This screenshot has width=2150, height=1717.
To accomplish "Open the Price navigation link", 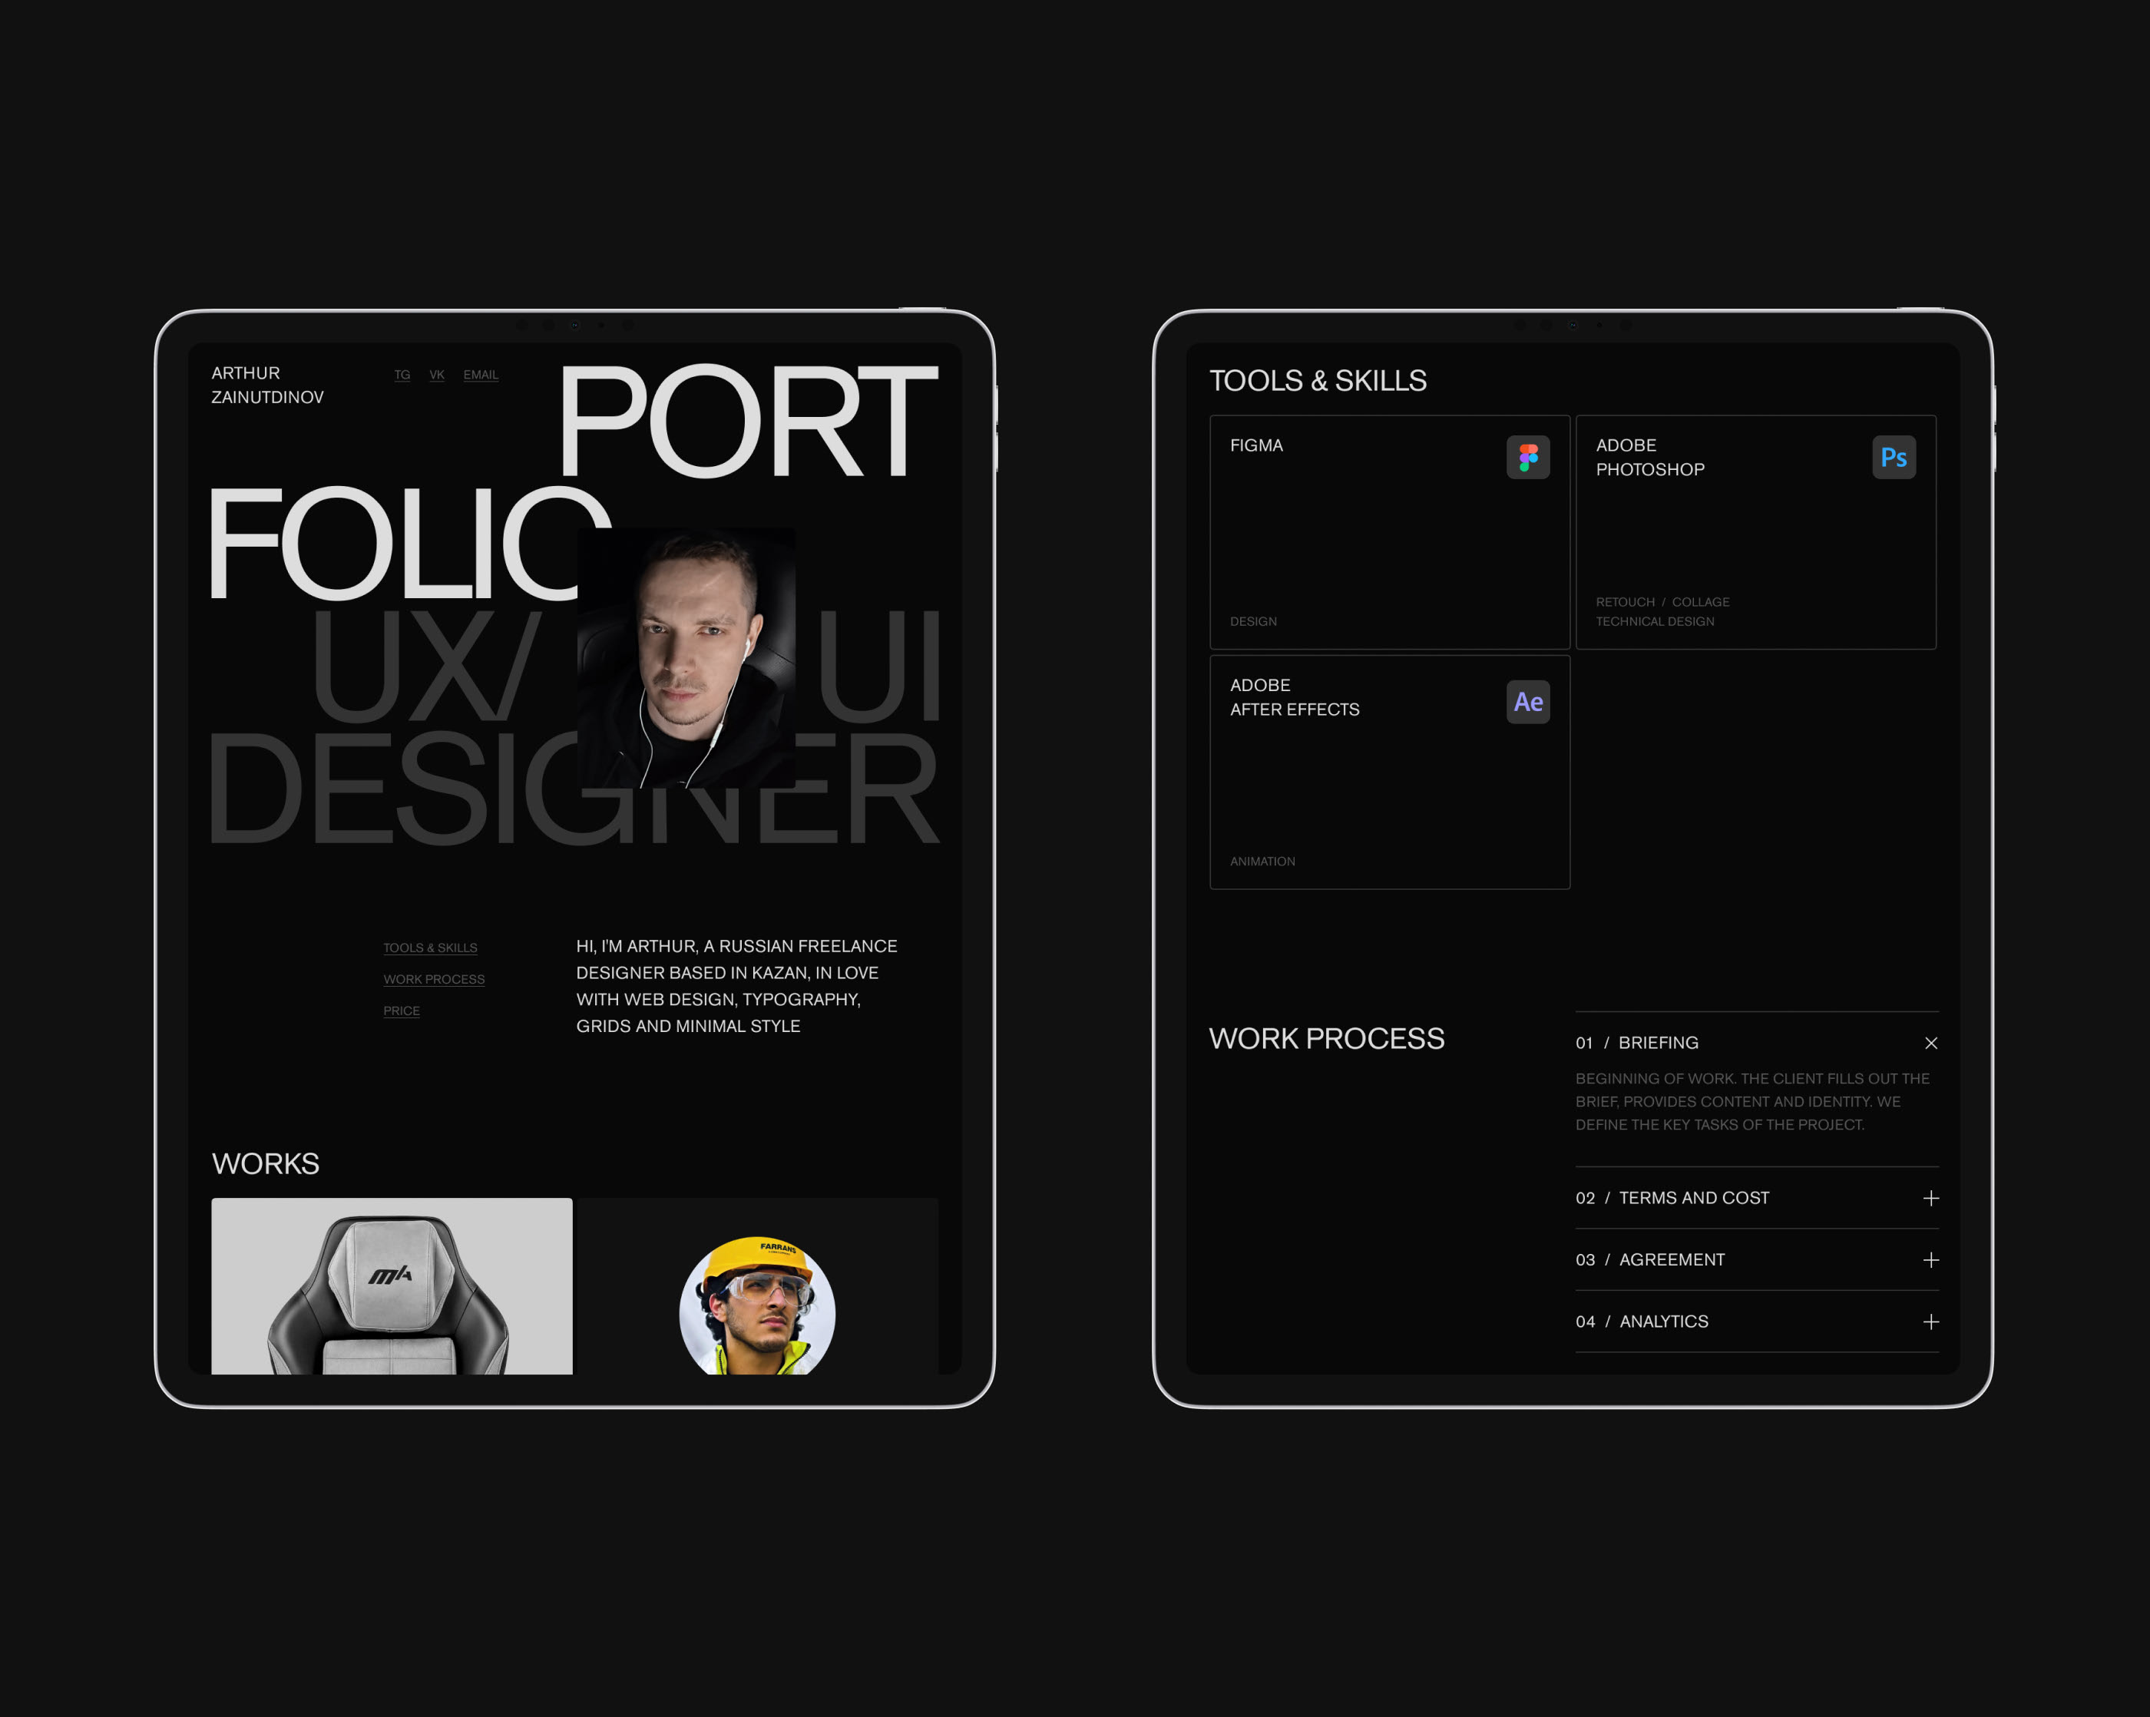I will 401,1011.
